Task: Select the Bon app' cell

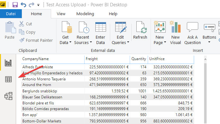Action: point(53,115)
